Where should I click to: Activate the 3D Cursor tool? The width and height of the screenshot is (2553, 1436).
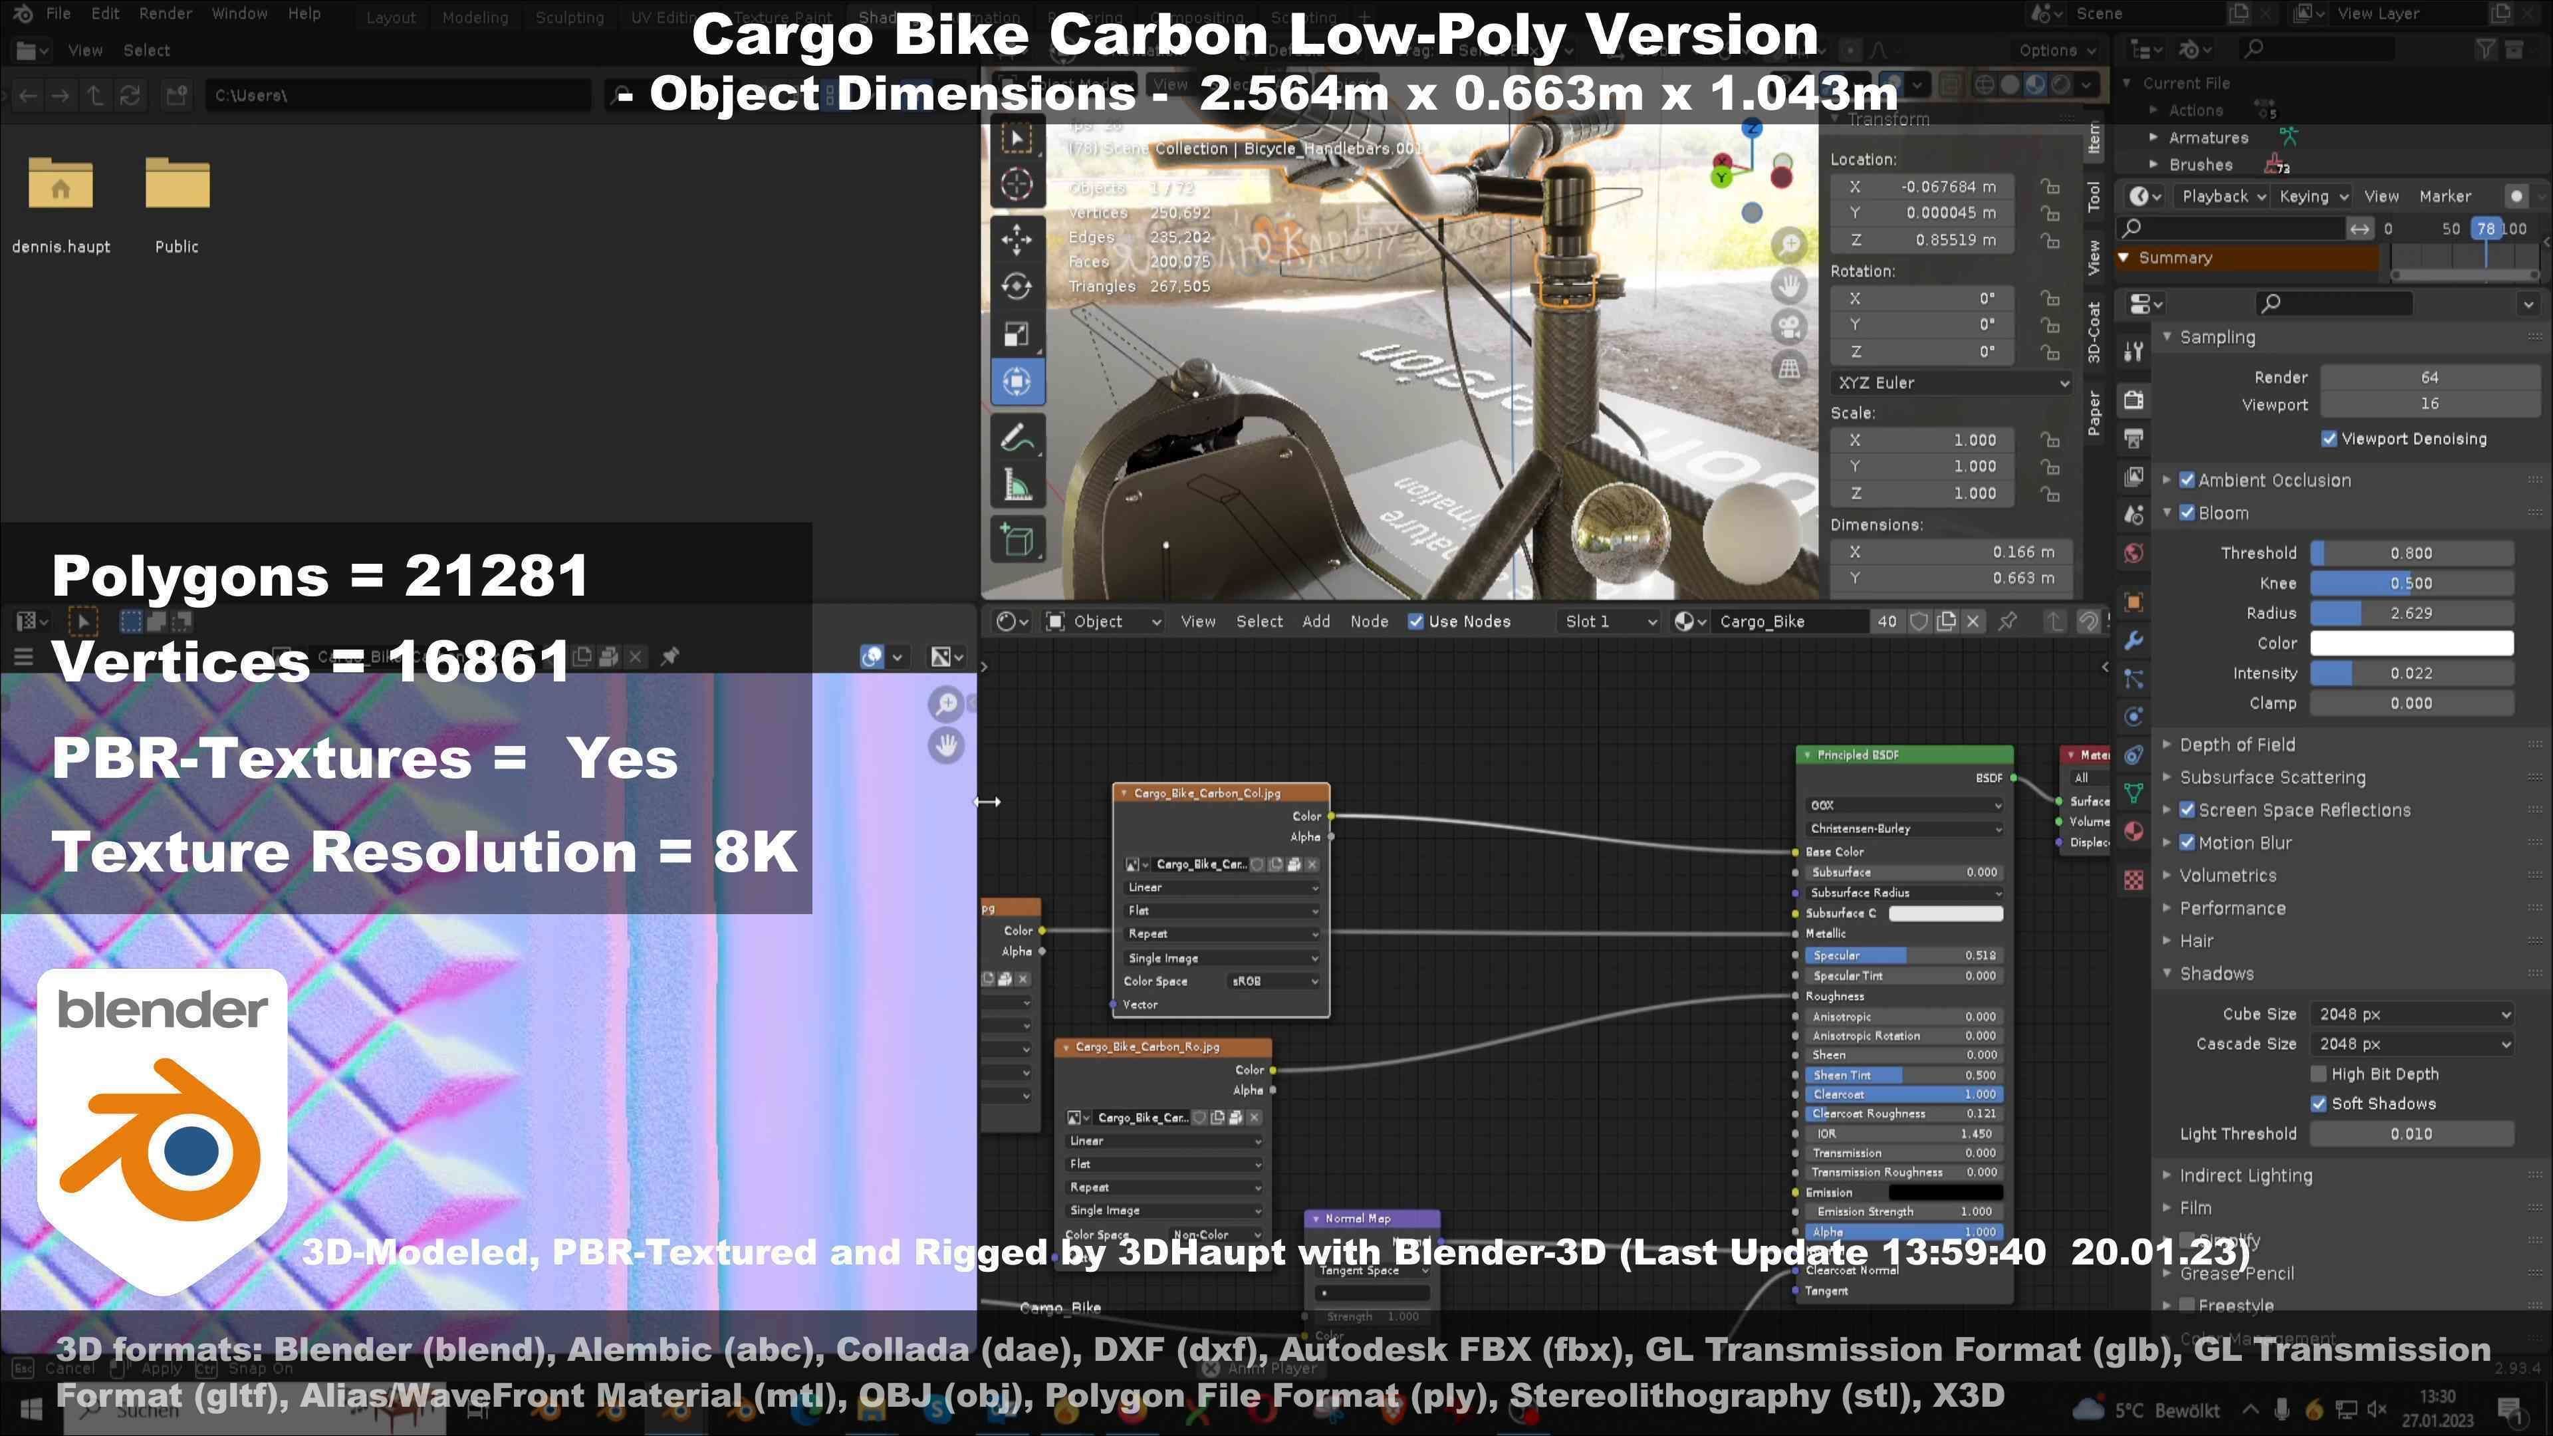tap(1017, 183)
